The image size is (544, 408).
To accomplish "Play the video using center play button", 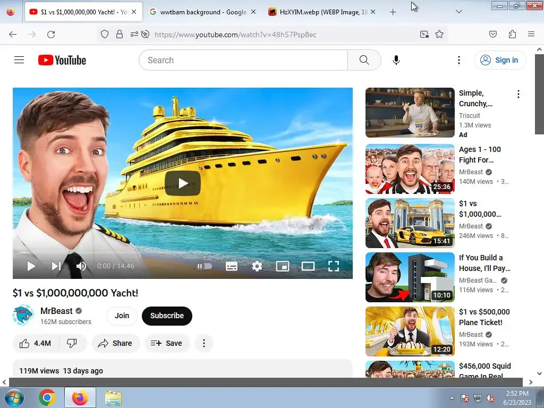I will (x=183, y=183).
